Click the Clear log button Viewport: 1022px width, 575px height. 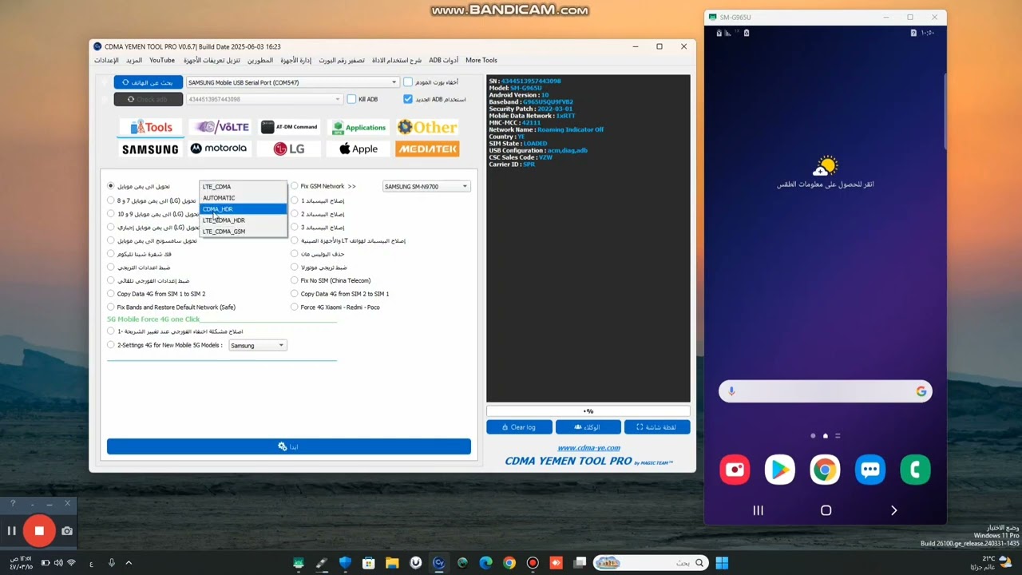click(x=519, y=427)
